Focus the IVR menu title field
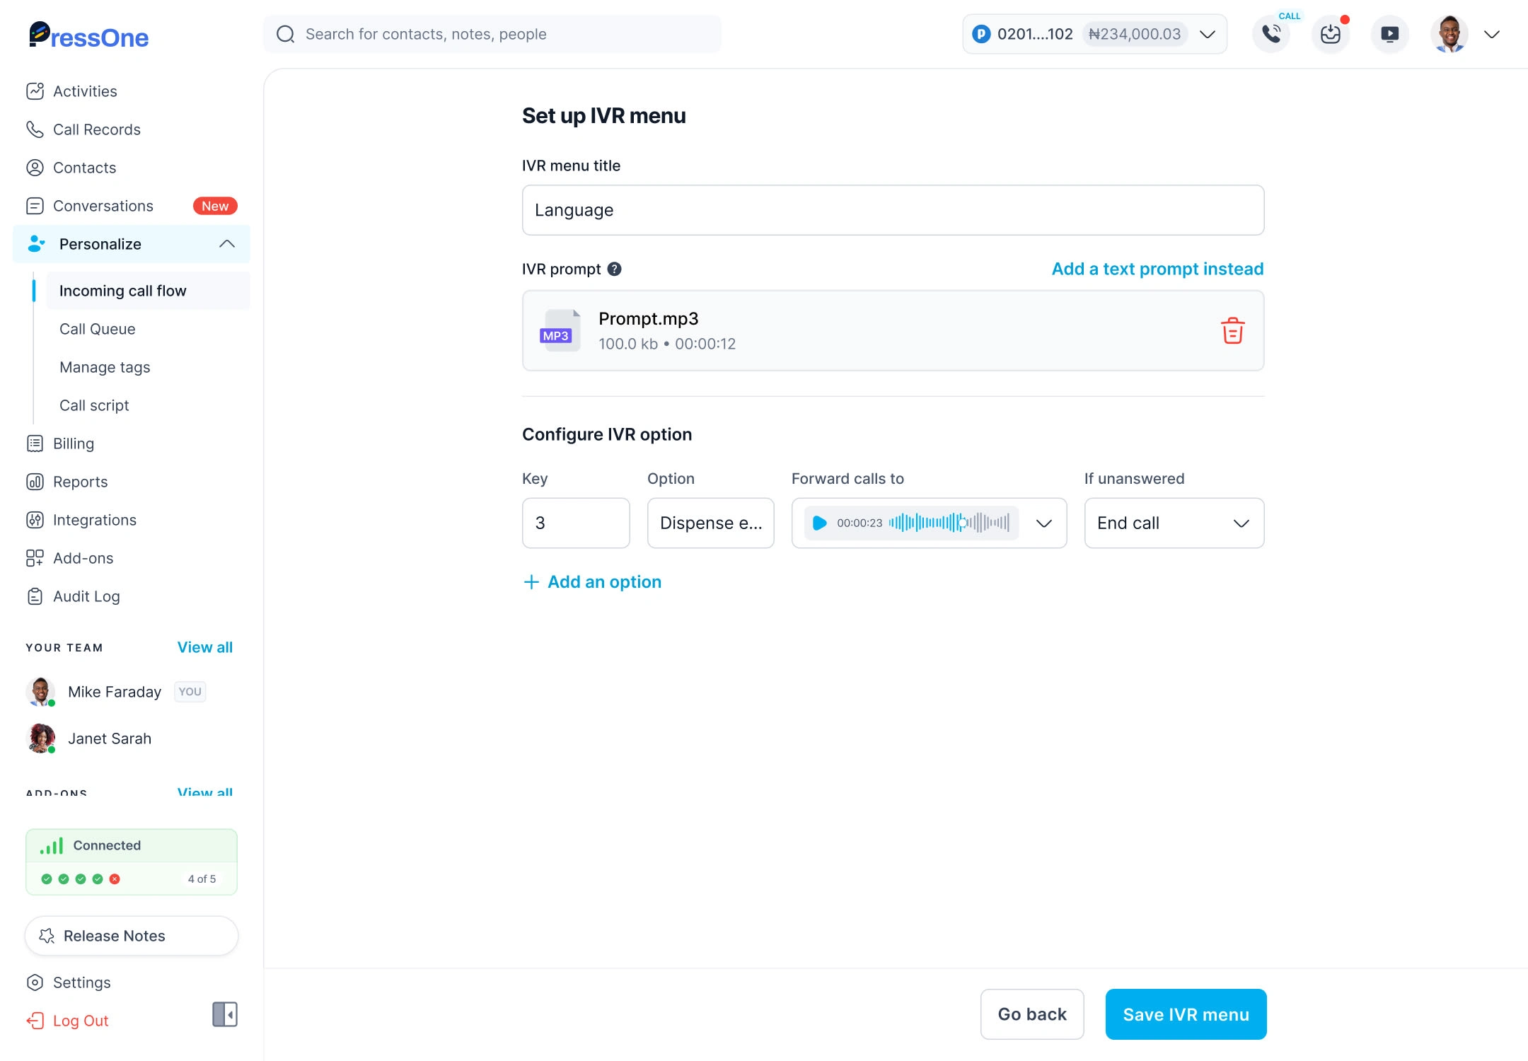Image resolution: width=1528 pixels, height=1061 pixels. (893, 210)
